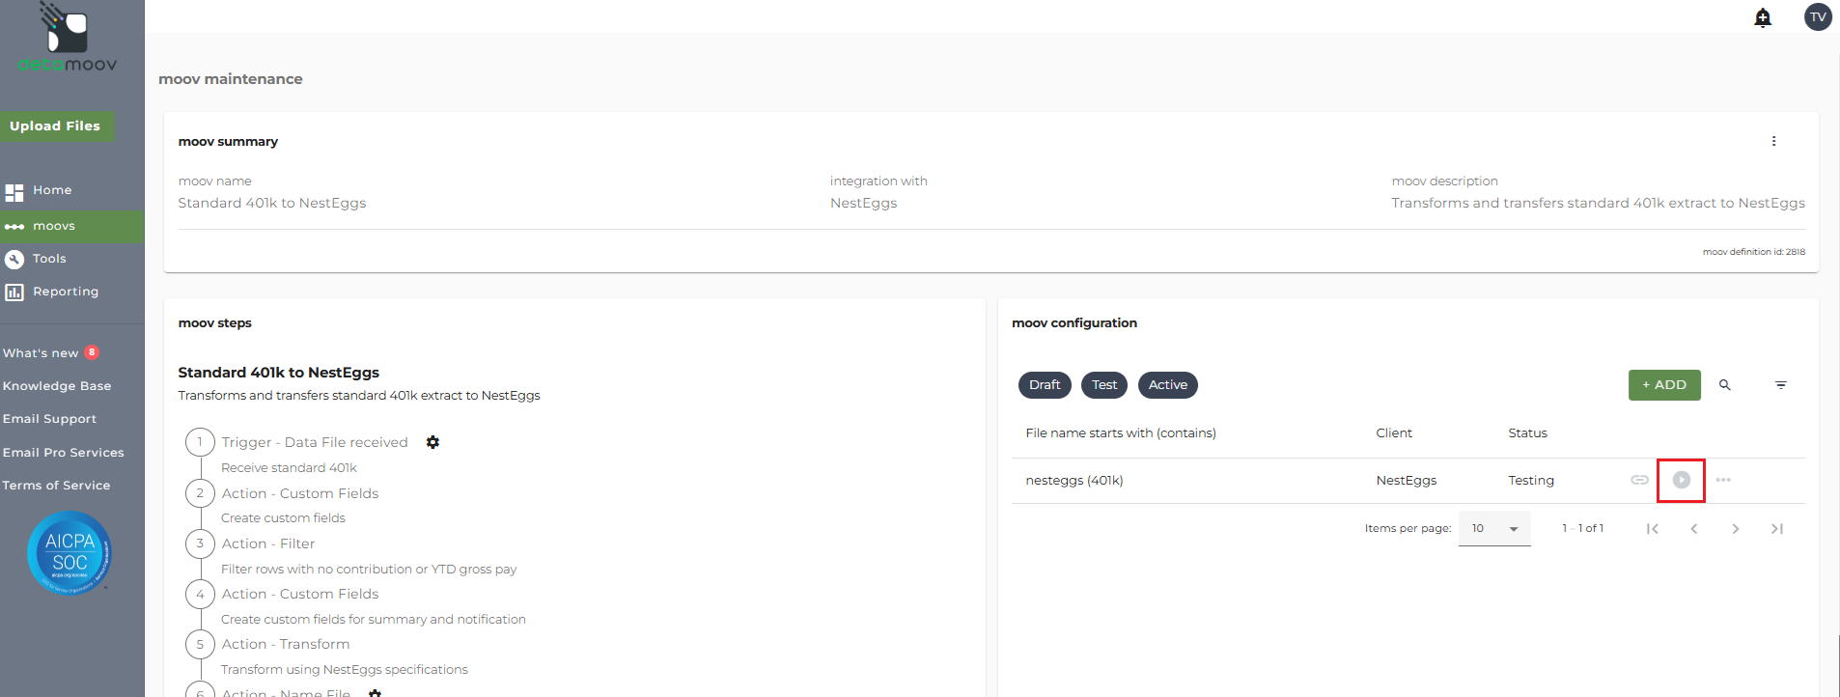
Task: Click the Tools wrench icon
Action: (x=14, y=259)
